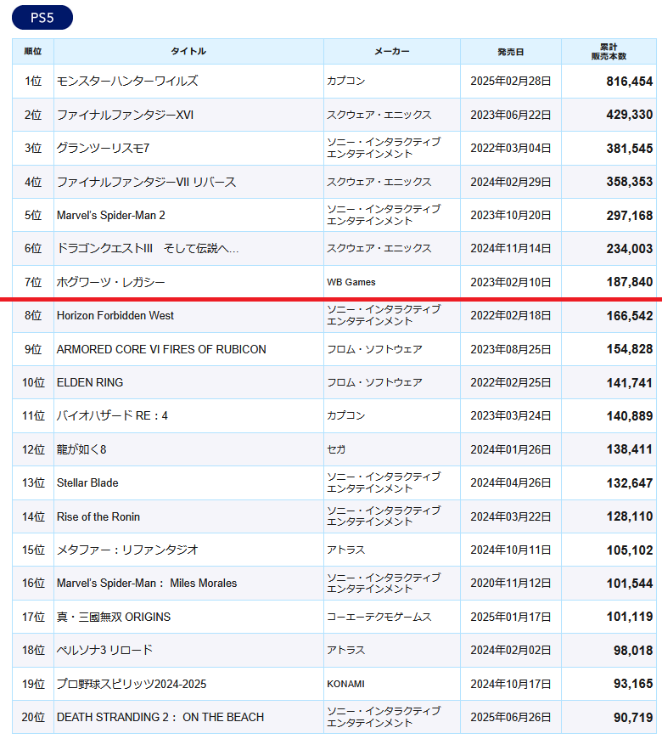Click rank cell 20位
The image size is (662, 739).
tap(33, 717)
